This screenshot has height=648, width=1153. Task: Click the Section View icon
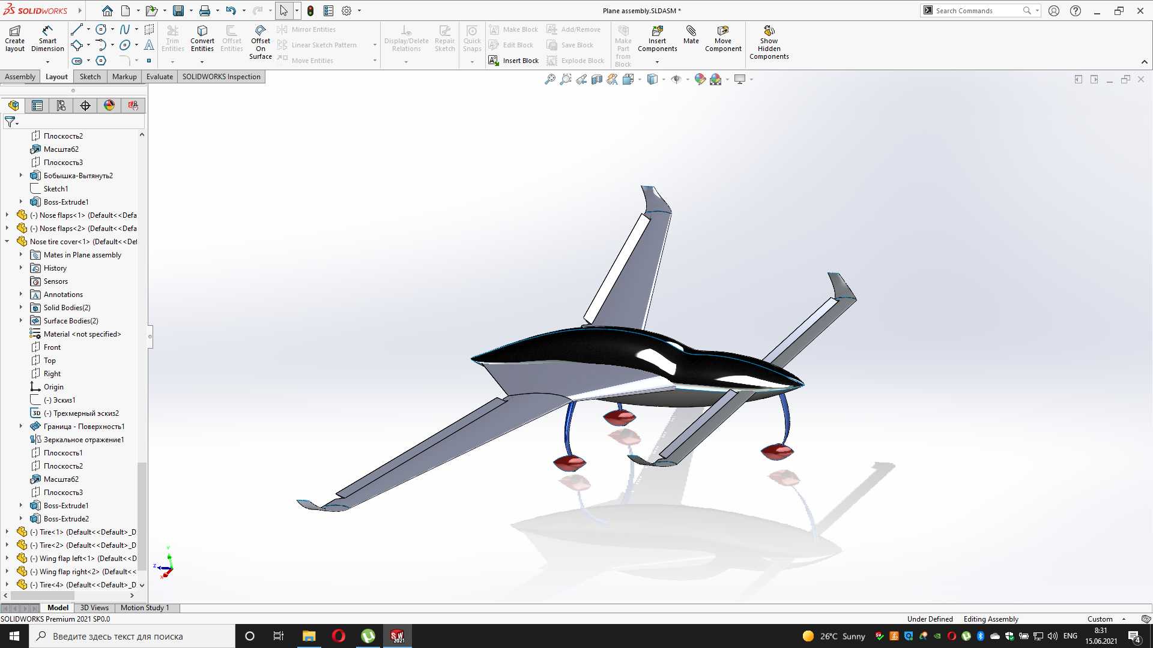coord(597,79)
